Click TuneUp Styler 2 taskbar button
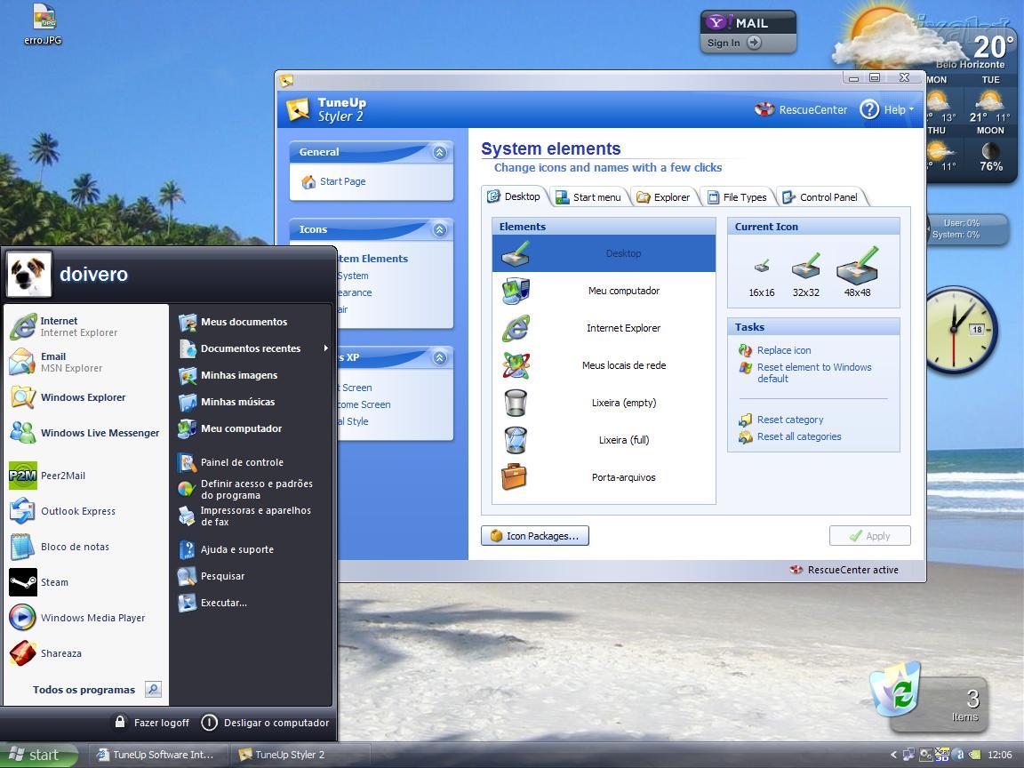Viewport: 1024px width, 768px height. (x=299, y=755)
